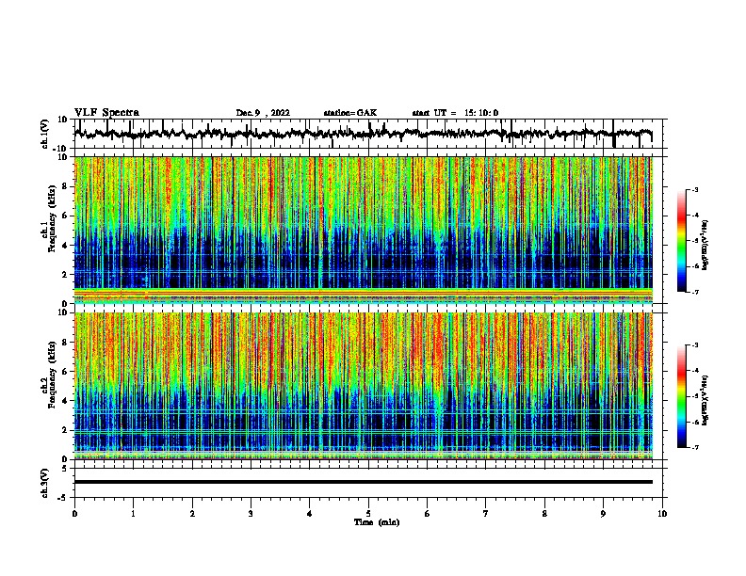The width and height of the screenshot is (746, 576).
Task: Click time axis tick label "3"
Action: click(251, 514)
